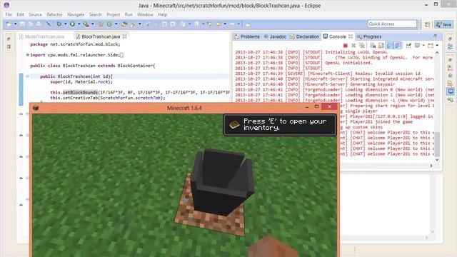Select the Java perspective button

[444, 24]
